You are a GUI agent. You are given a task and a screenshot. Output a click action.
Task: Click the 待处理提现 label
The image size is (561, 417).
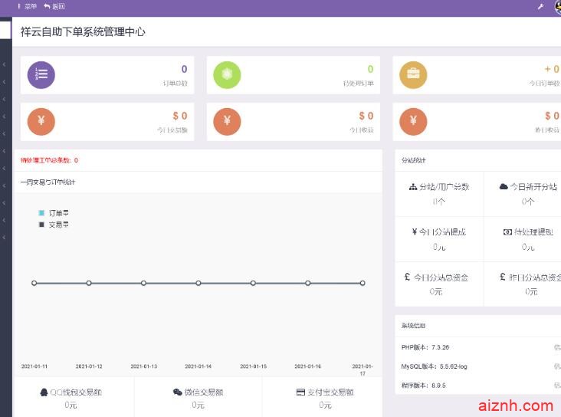point(533,232)
